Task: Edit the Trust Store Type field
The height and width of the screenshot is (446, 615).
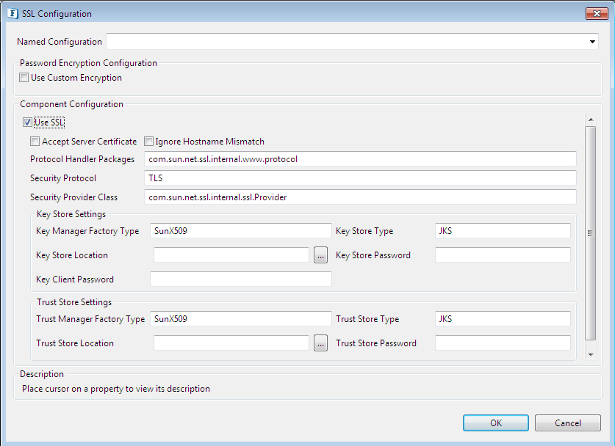Action: (x=503, y=319)
